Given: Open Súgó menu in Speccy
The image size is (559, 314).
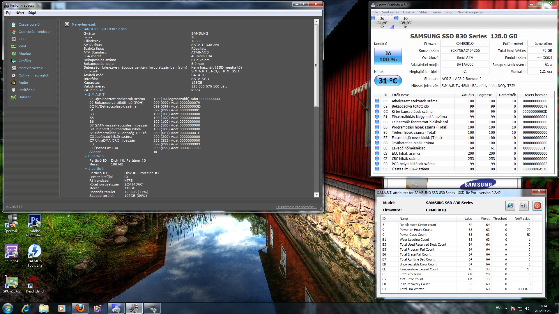Looking at the screenshot, I should pyautogui.click(x=32, y=13).
